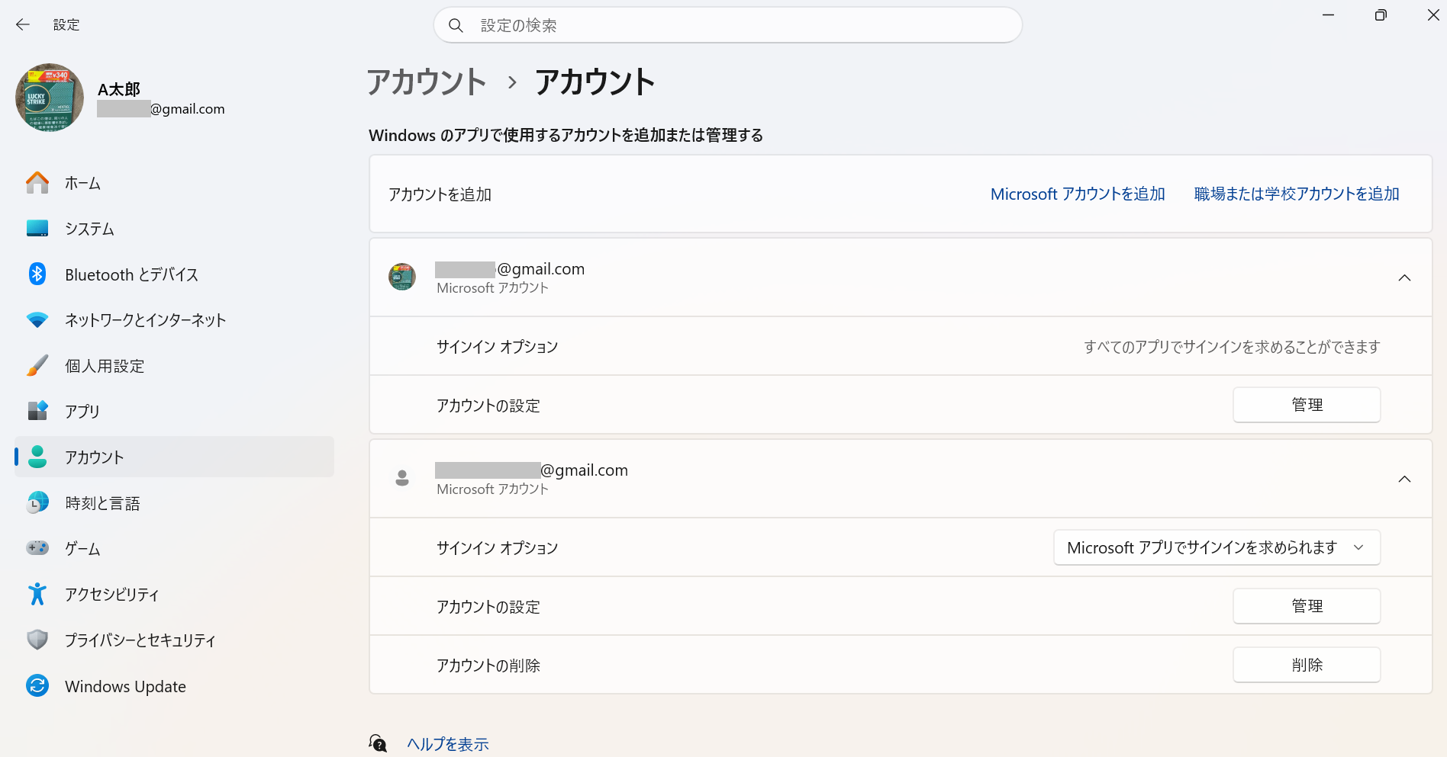Go to ゲーム settings
Image resolution: width=1447 pixels, height=757 pixels.
coord(174,548)
